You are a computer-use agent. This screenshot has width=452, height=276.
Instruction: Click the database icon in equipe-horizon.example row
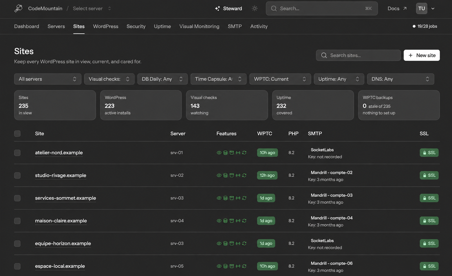coord(225,243)
